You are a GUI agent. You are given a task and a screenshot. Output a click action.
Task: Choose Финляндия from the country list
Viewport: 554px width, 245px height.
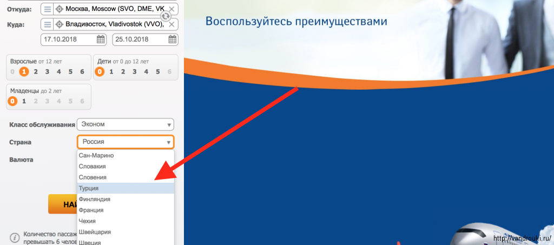126,199
